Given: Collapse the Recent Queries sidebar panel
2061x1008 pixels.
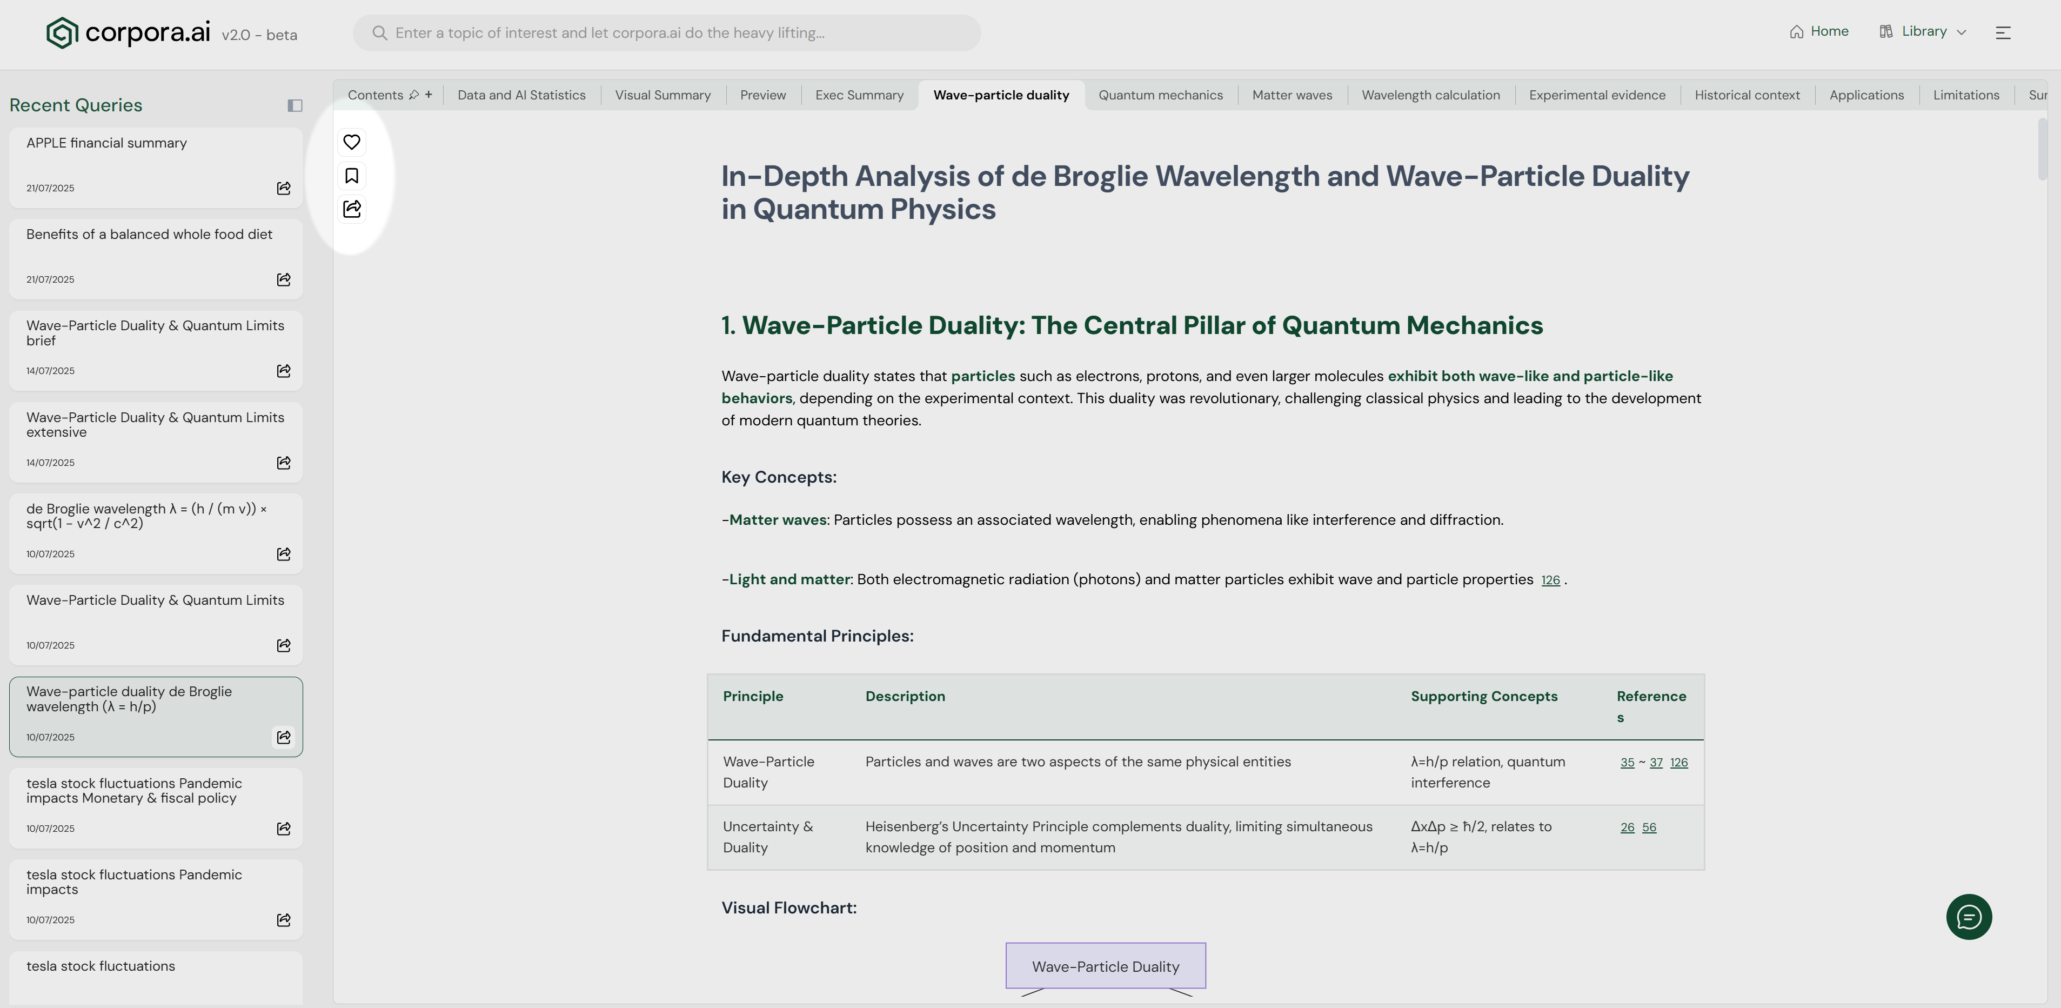Looking at the screenshot, I should (x=295, y=105).
